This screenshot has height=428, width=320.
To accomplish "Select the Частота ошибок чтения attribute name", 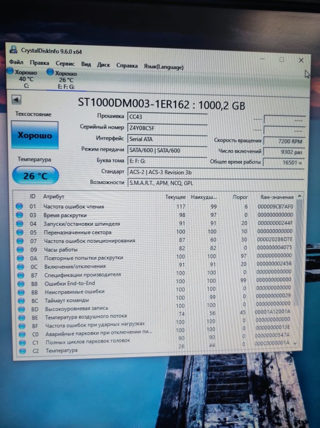I will coord(74,207).
